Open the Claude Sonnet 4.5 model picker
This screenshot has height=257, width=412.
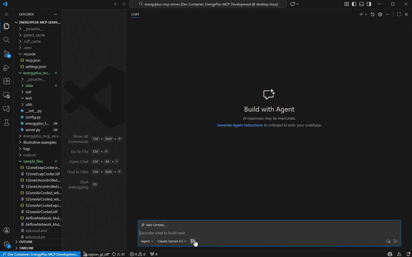point(172,241)
